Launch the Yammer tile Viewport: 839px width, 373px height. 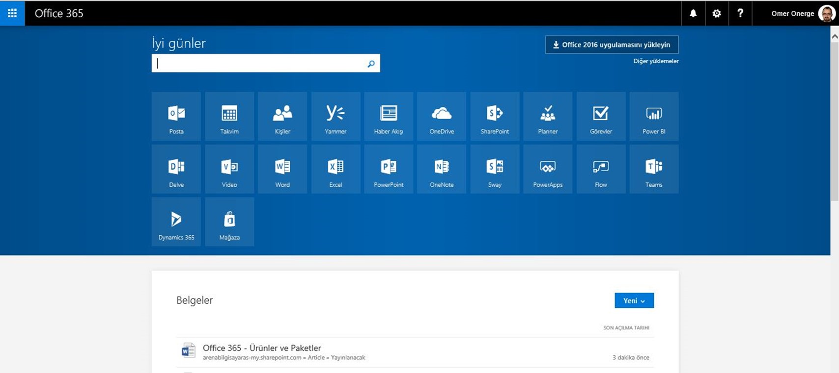click(x=336, y=116)
